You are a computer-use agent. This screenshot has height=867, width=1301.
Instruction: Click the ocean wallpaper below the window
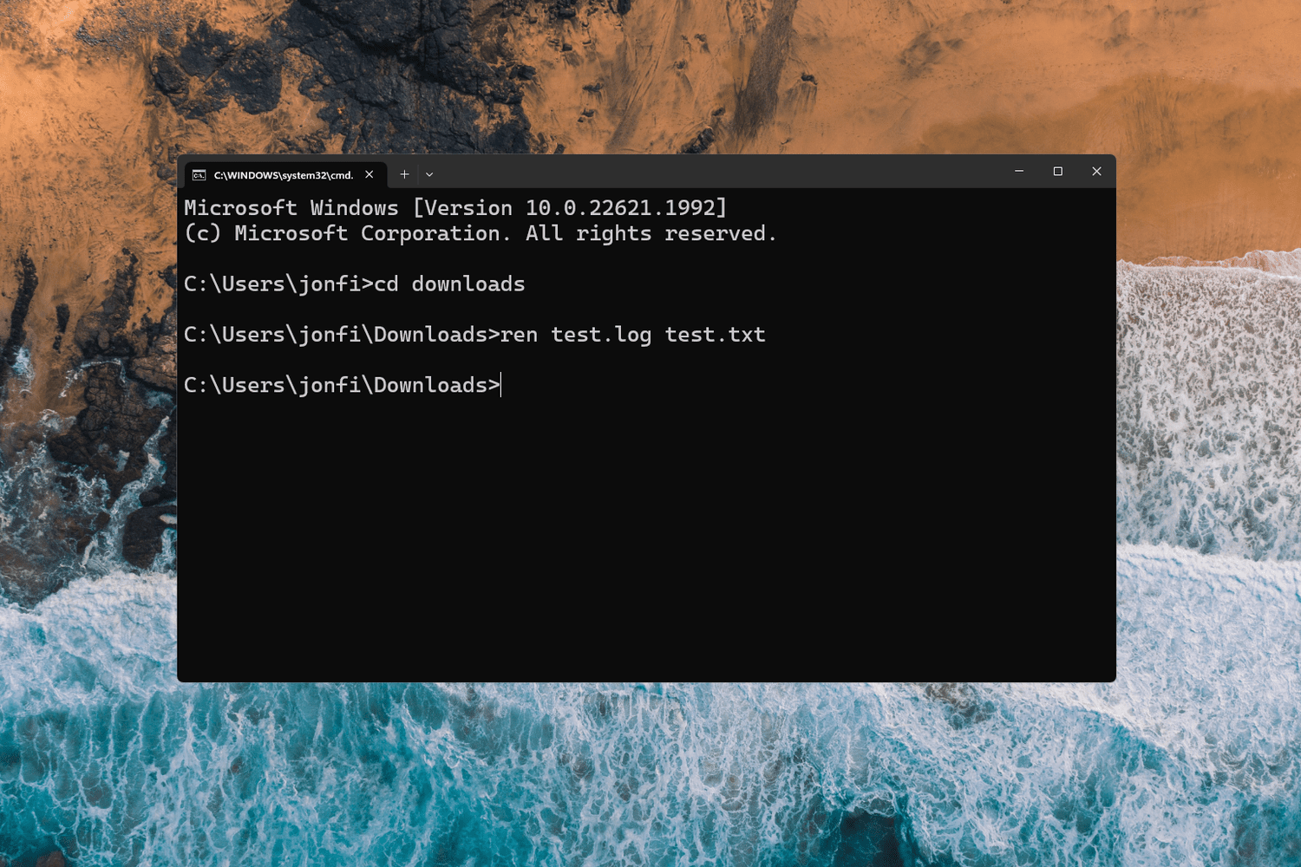pyautogui.click(x=650, y=772)
